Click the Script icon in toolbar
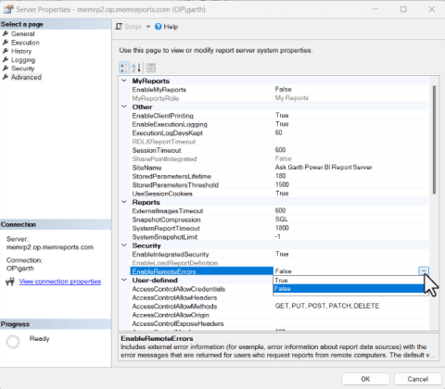 point(119,27)
